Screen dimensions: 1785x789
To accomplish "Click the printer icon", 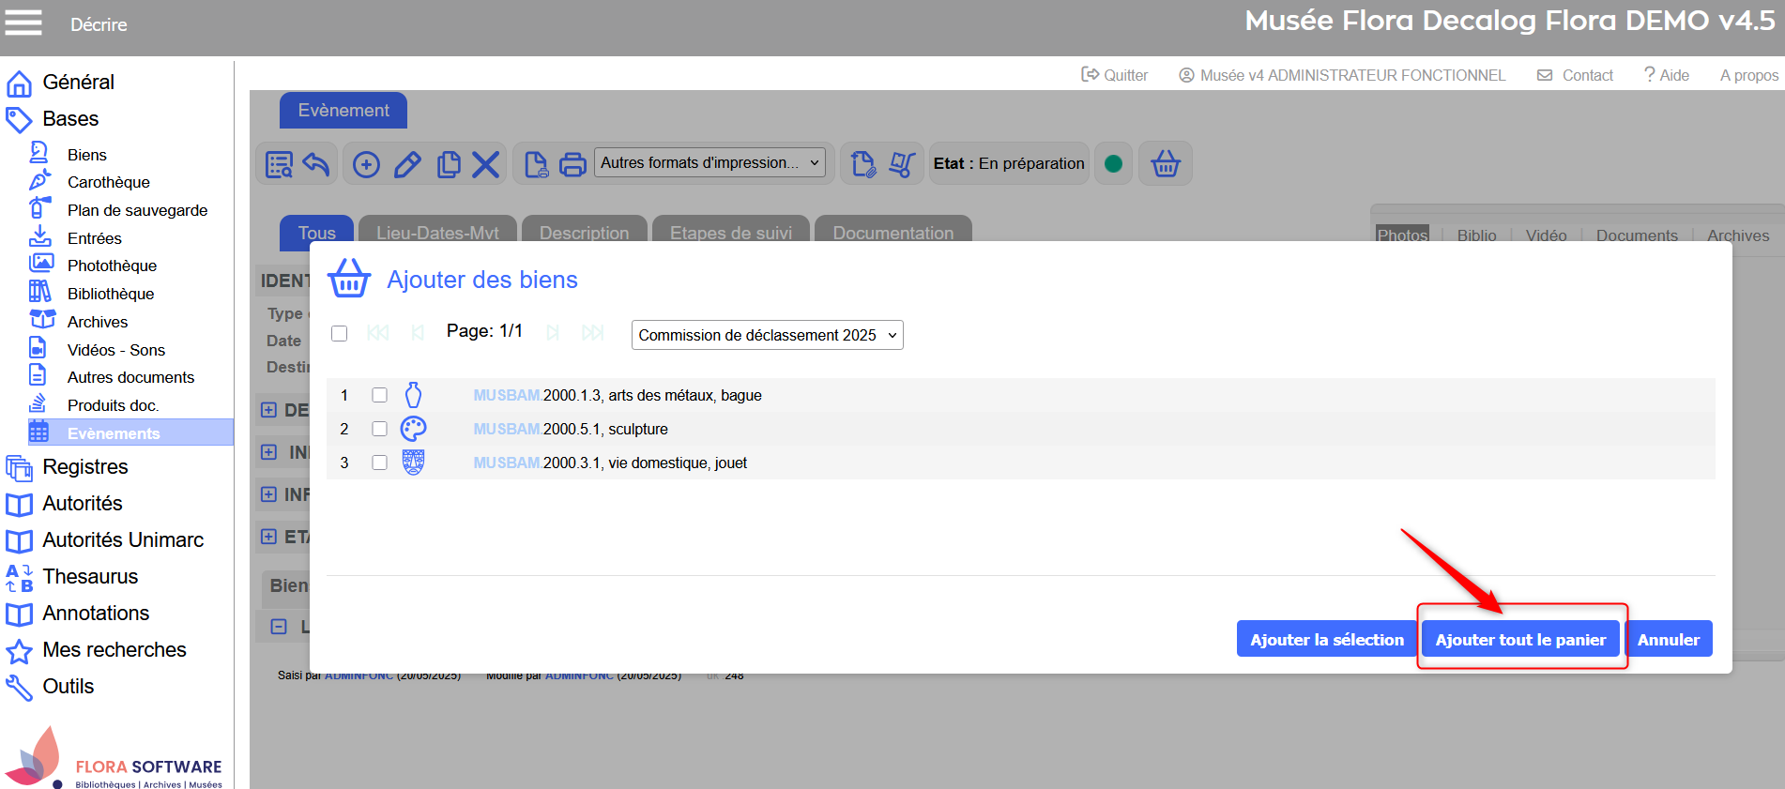I will tap(572, 165).
